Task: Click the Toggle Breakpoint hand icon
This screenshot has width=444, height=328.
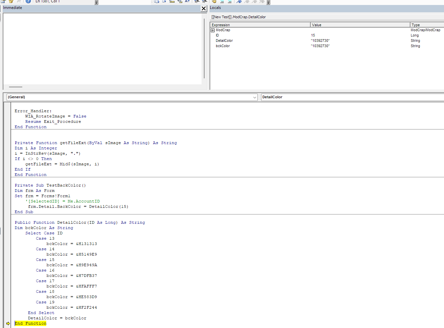Action: coord(214,1)
